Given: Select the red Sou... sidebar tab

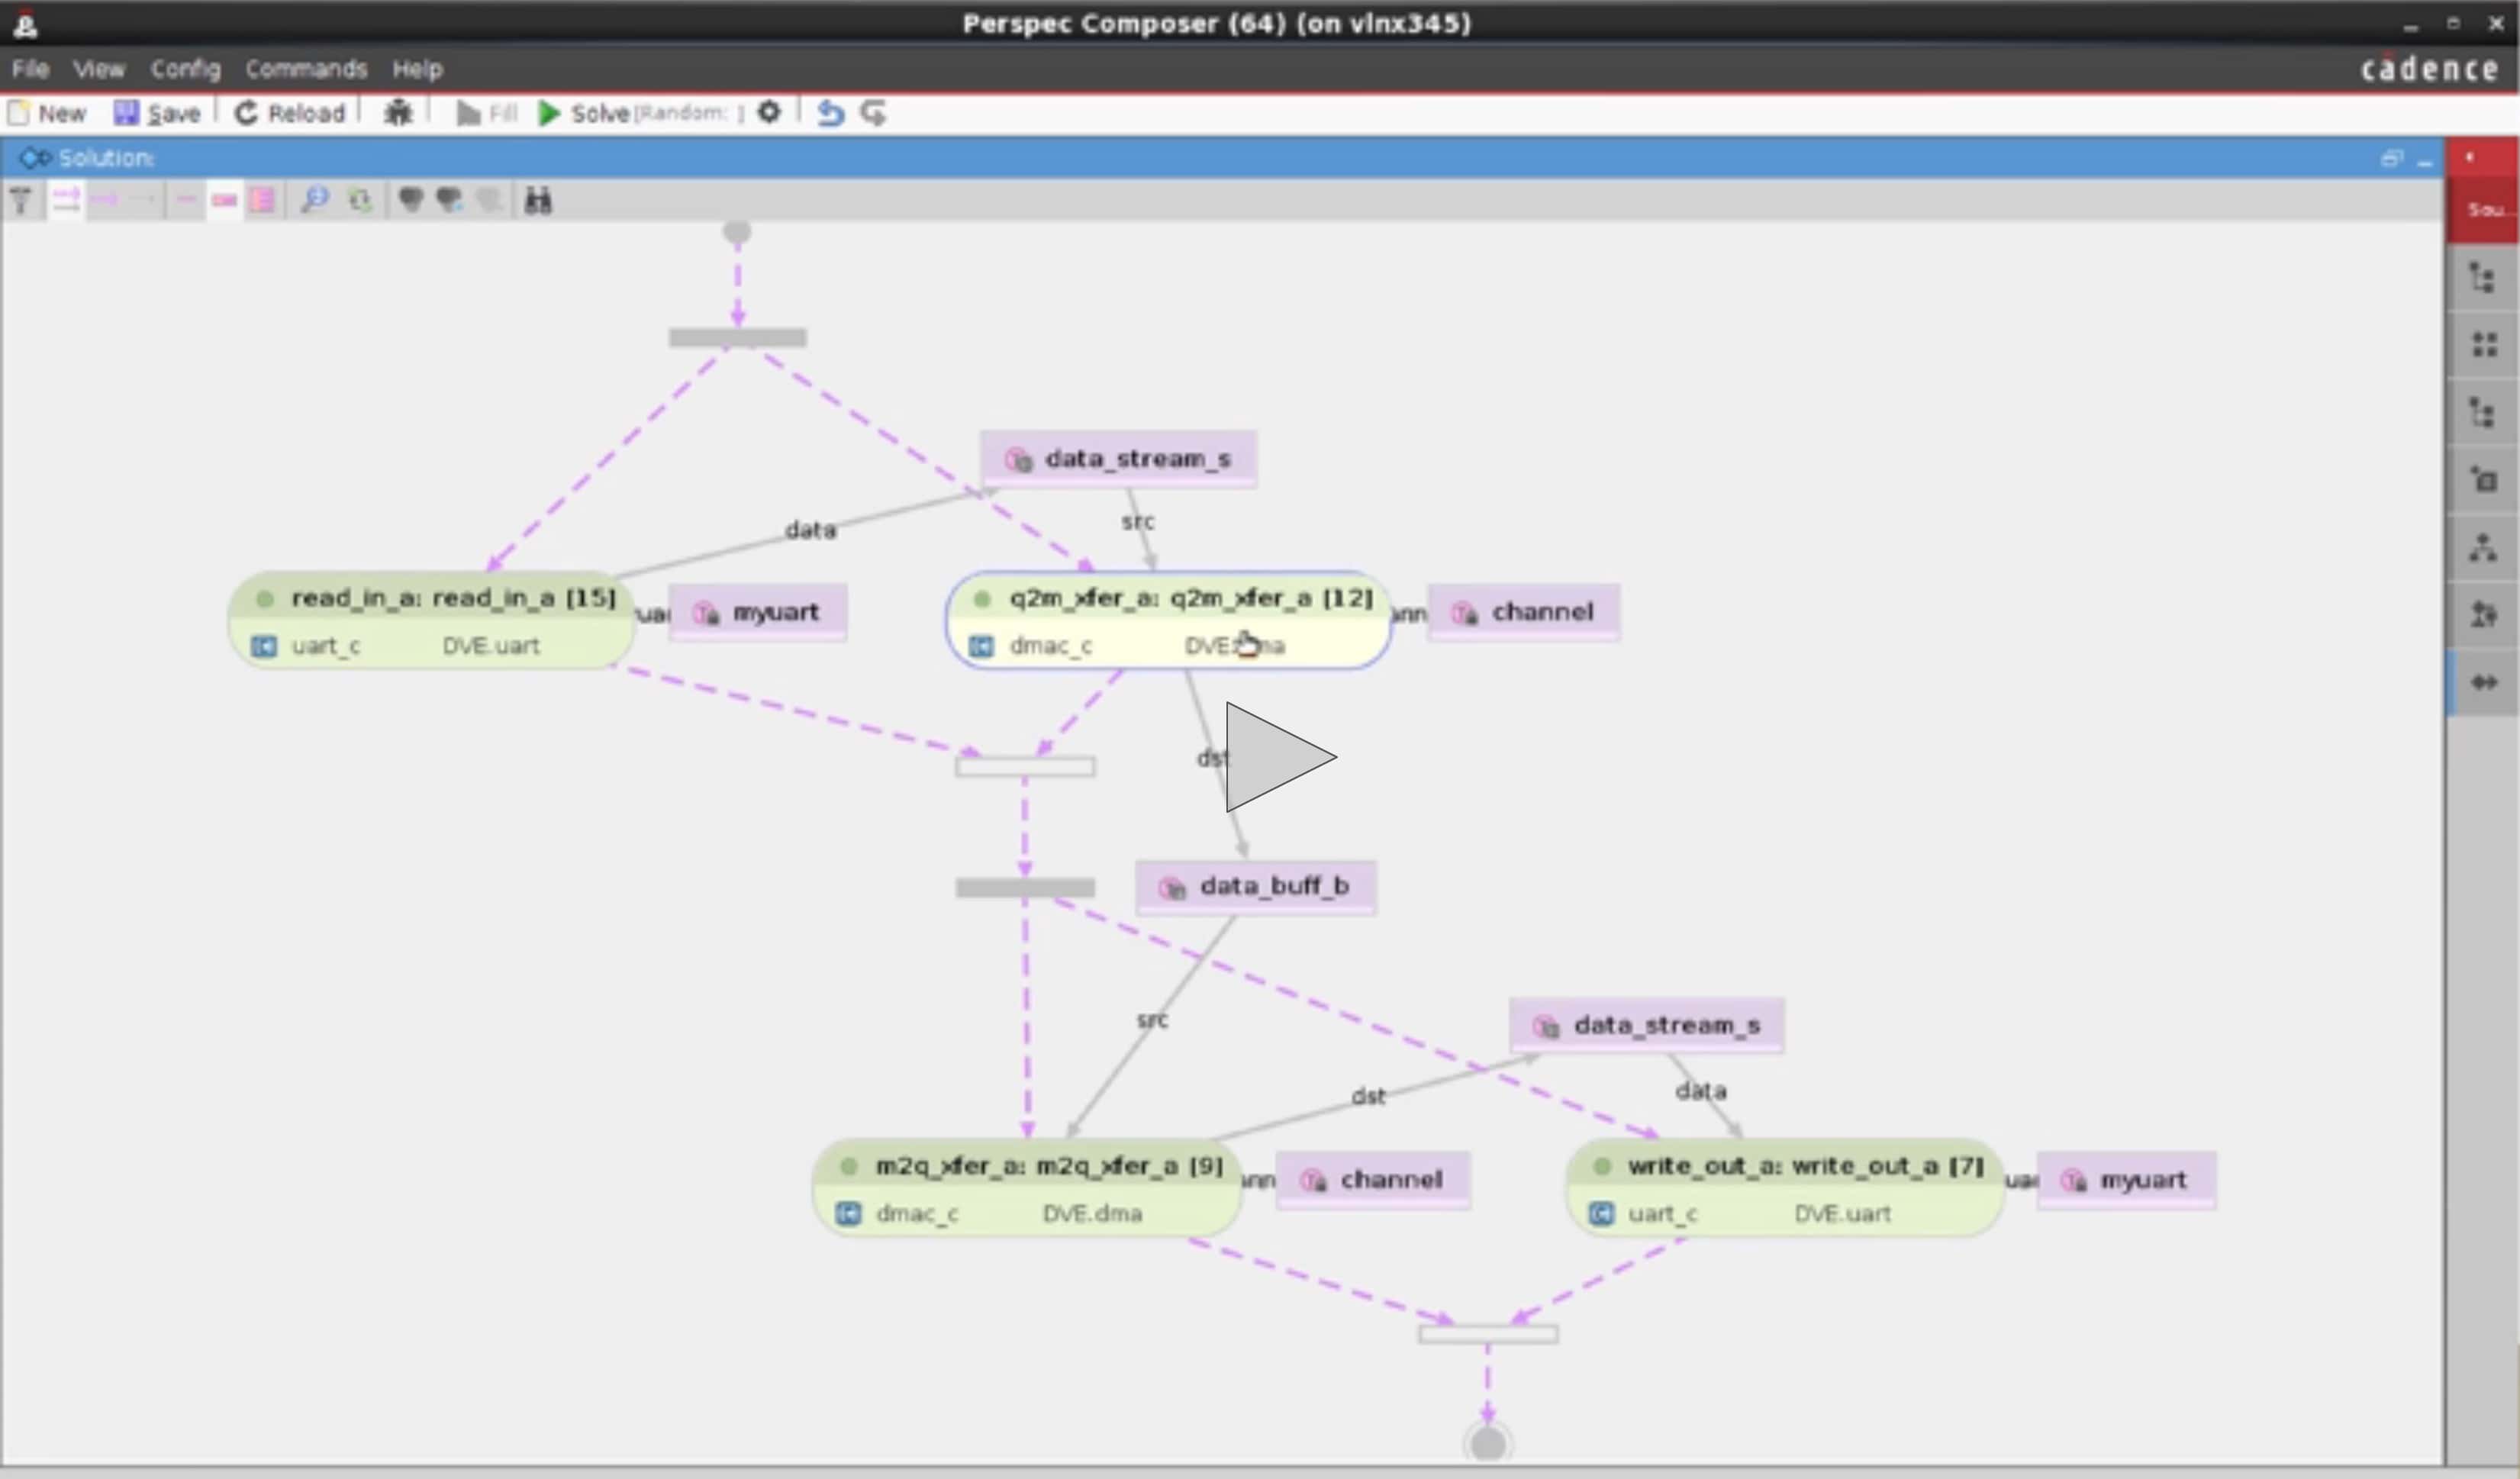Looking at the screenshot, I should 2484,210.
